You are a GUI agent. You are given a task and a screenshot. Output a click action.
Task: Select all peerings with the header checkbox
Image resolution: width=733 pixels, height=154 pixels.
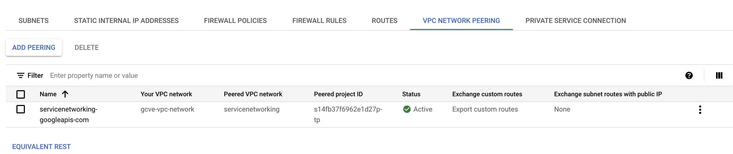20,94
